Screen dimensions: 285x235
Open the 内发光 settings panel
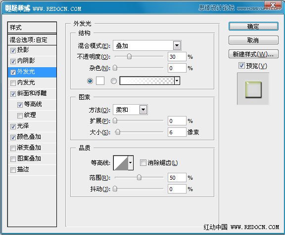pos(26,82)
